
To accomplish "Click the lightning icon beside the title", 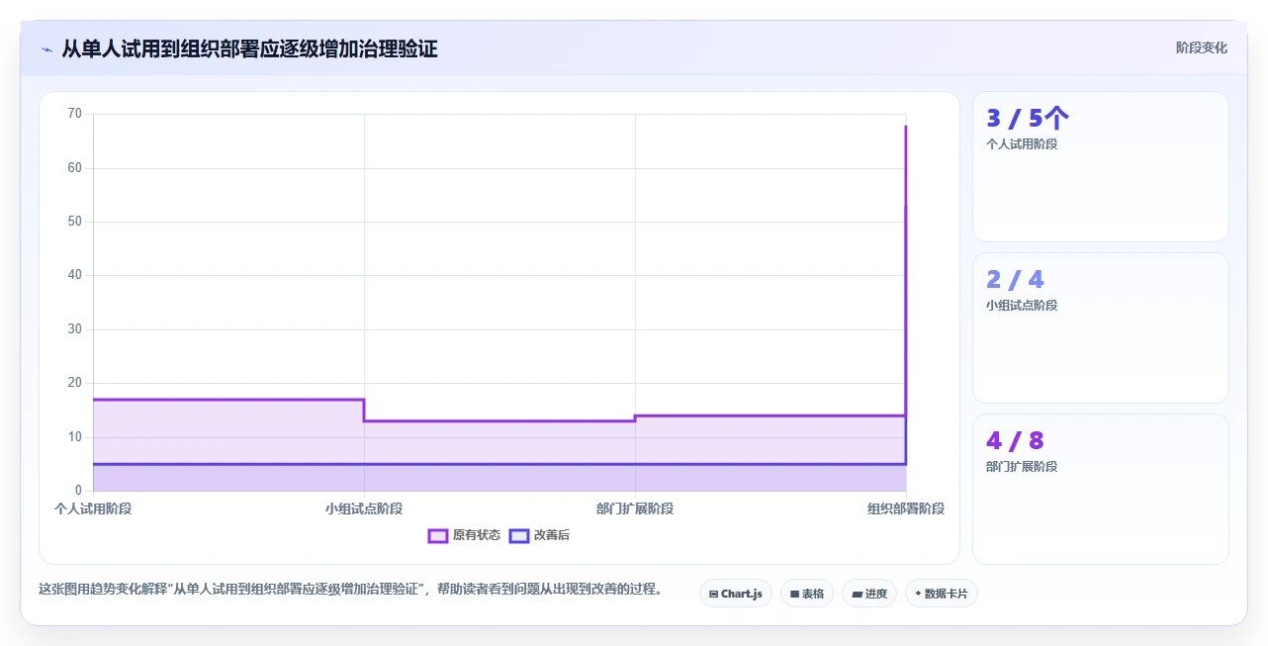I will pyautogui.click(x=46, y=48).
